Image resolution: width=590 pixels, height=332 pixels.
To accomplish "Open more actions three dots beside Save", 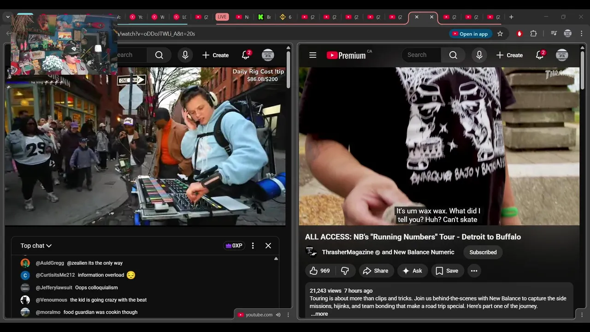I will coord(474,271).
